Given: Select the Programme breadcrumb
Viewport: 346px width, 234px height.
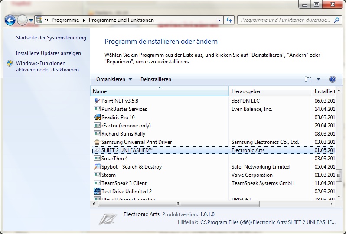Looking at the screenshot, I should tap(65, 20).
